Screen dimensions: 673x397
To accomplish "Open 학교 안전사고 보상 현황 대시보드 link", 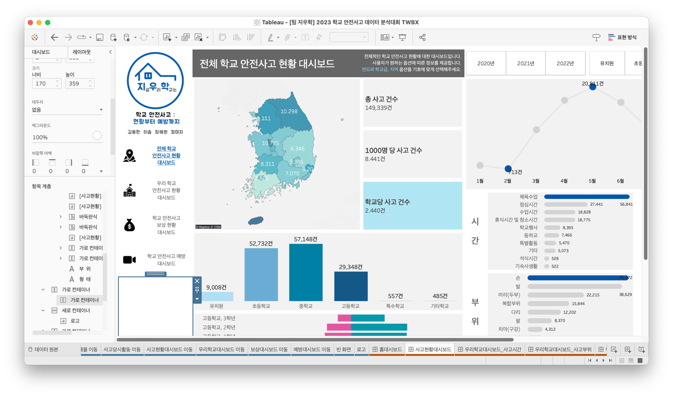I will (166, 225).
